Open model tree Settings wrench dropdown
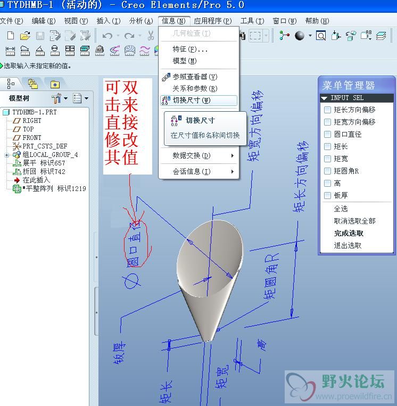The image size is (397, 406). click(x=65, y=98)
